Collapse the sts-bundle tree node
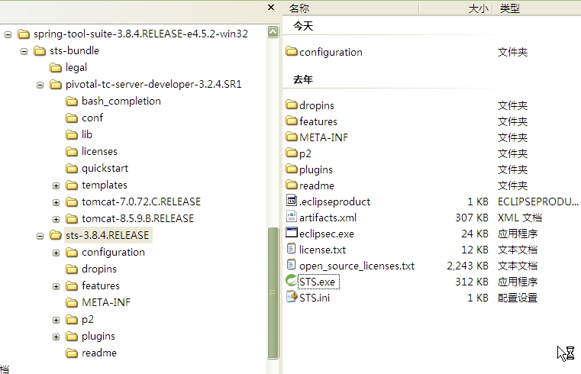Screen dimensions: 581x374 (24, 51)
